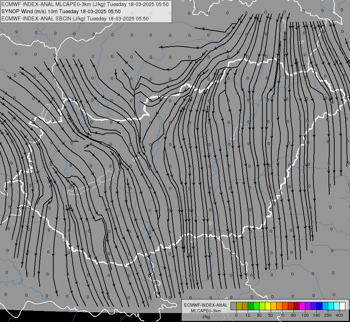
Task: Click the legend tick value 120
Action: [x=305, y=315]
